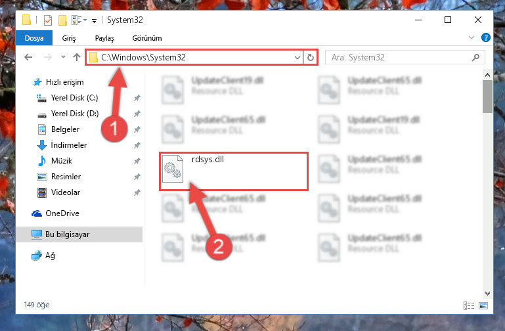This screenshot has width=505, height=331.
Task: Open the Dosya menu tab
Action: (x=34, y=38)
